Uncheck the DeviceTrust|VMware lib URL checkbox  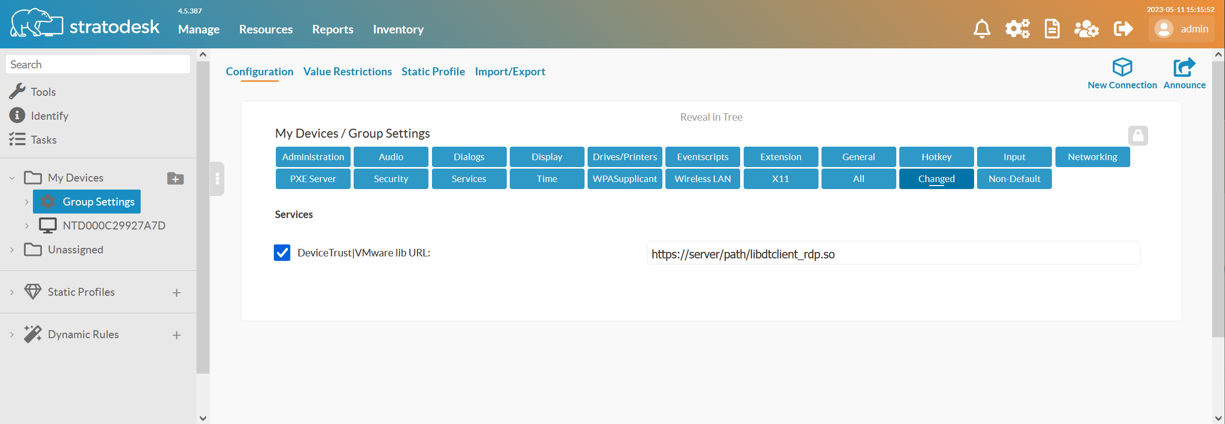pos(282,253)
